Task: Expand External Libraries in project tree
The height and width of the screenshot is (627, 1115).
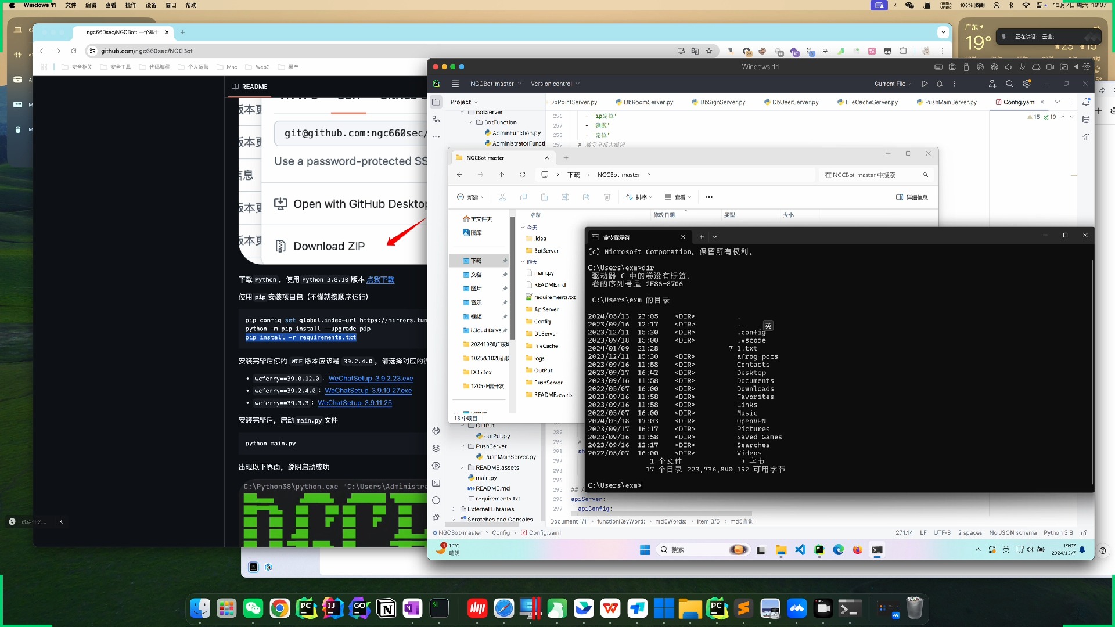Action: 454,509
